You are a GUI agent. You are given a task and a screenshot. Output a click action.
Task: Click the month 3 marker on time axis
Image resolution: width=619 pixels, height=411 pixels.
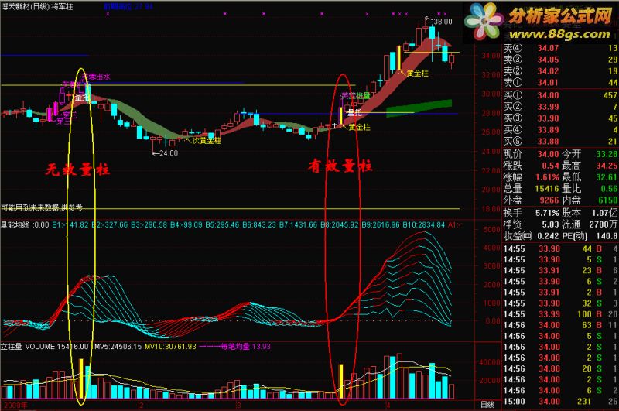[238, 406]
